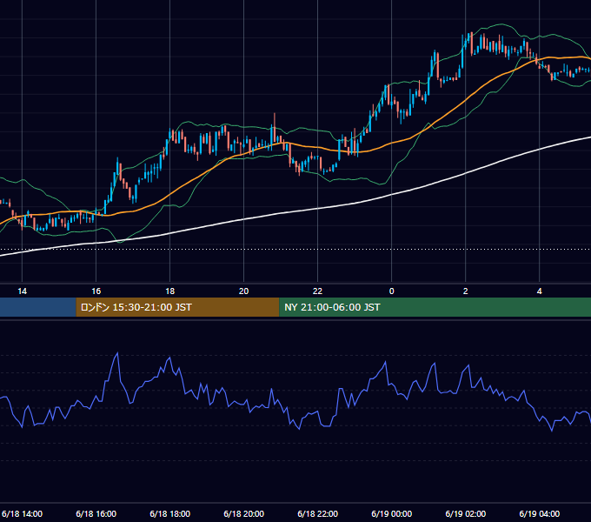Image resolution: width=591 pixels, height=522 pixels.
Task: Click the 6/18 18:00 time label
Action: (170, 513)
